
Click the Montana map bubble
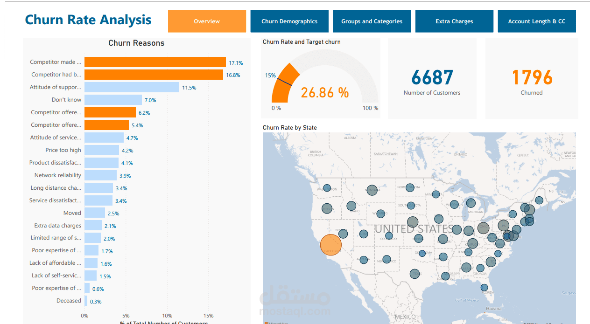(x=372, y=190)
